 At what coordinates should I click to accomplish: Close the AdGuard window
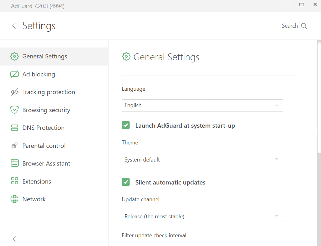(x=315, y=4)
